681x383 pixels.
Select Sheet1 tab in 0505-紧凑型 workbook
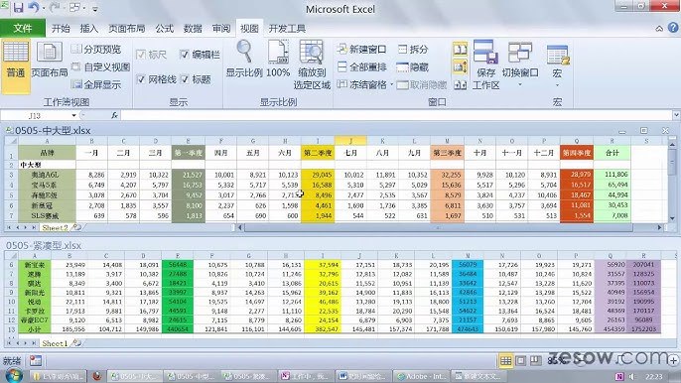[55, 343]
